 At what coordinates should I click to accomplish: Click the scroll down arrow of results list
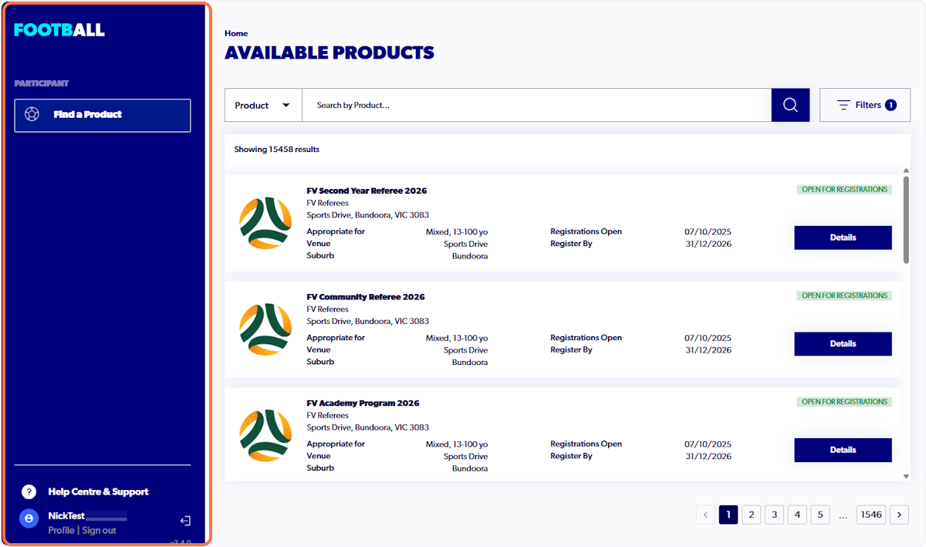click(x=906, y=477)
